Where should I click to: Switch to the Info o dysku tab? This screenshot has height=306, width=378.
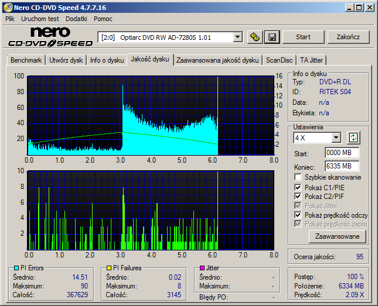pos(107,60)
